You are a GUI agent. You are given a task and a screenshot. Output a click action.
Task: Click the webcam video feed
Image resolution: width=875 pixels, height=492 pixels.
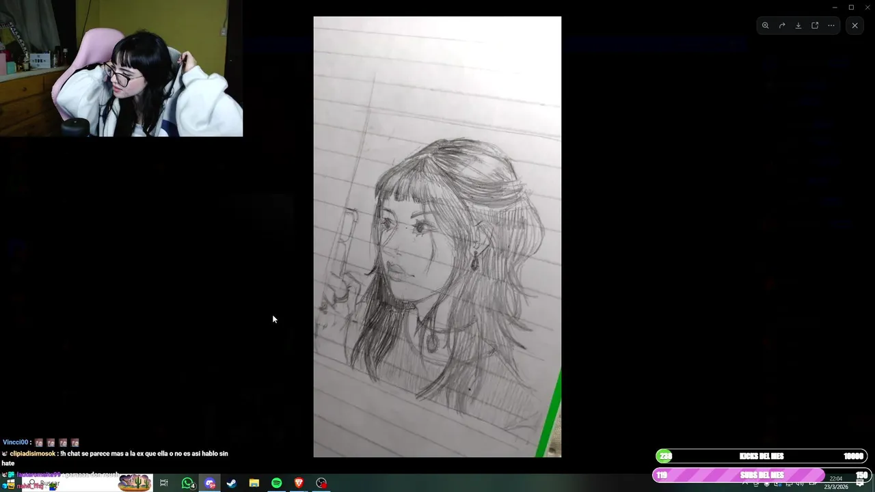tap(121, 68)
